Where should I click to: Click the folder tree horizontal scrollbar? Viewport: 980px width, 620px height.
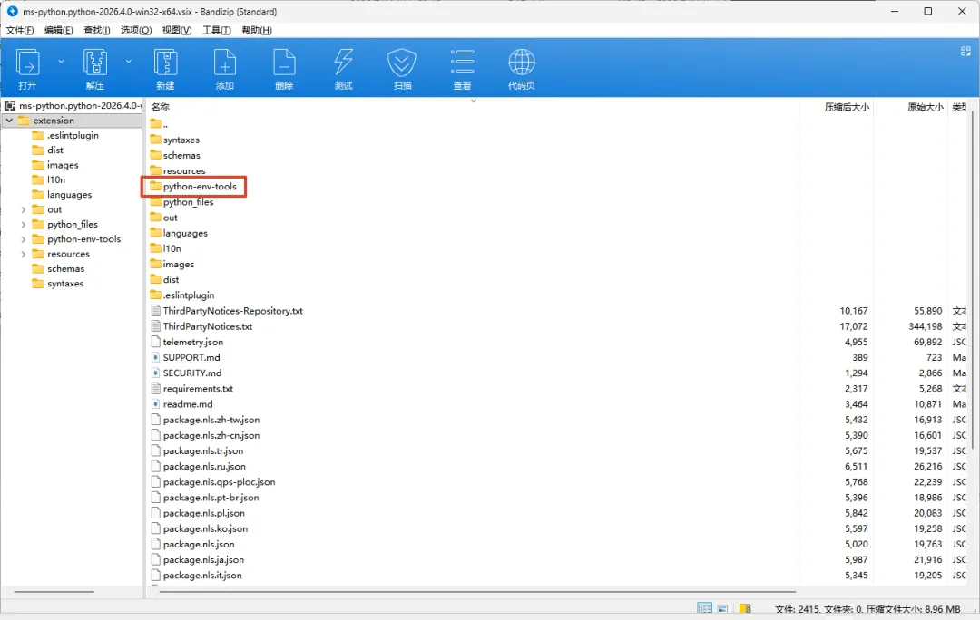54,591
